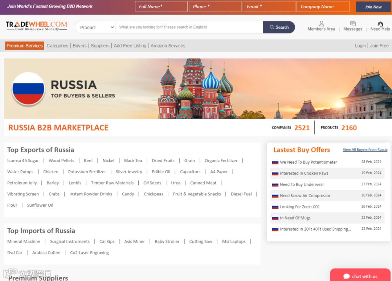Click flag beside Need Screw Air Compressor

275,196
